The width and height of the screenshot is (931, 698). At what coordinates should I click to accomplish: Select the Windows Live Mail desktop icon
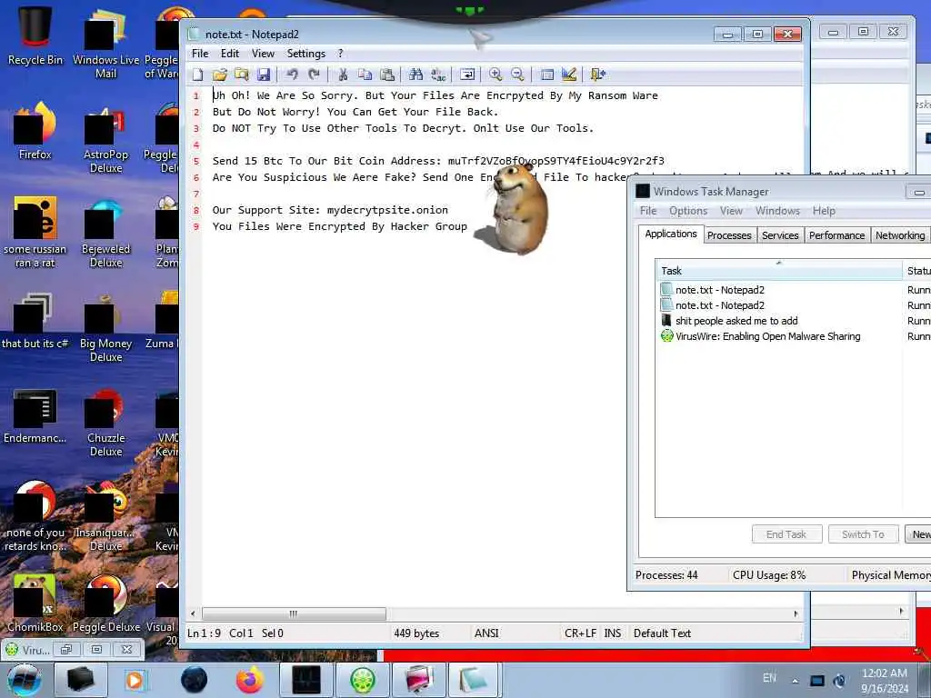click(105, 43)
